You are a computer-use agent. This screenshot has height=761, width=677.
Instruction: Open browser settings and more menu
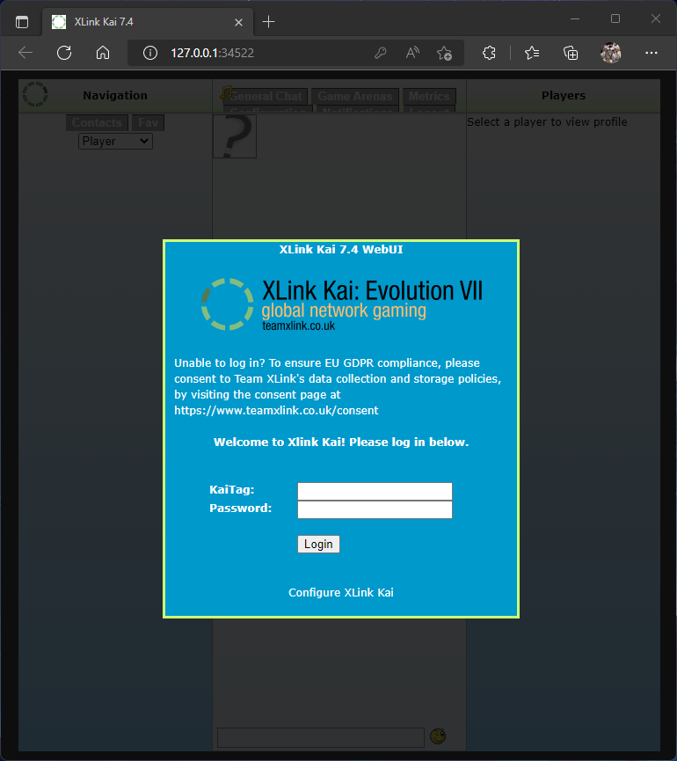pos(652,53)
